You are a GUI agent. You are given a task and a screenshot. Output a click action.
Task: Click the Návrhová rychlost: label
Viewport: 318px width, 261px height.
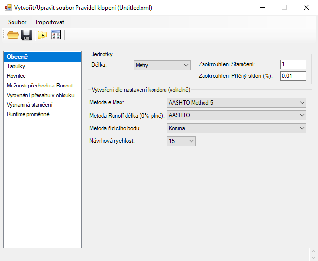112,141
